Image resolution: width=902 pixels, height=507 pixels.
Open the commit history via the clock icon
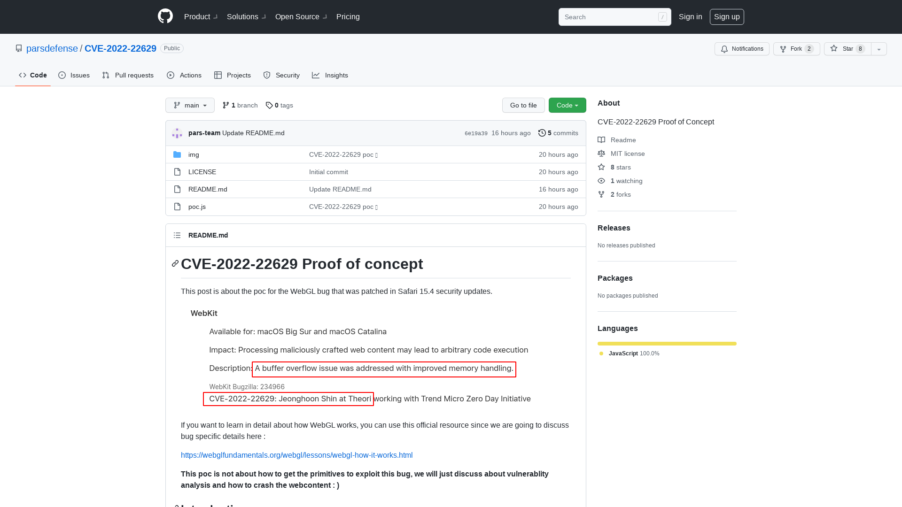coord(543,133)
